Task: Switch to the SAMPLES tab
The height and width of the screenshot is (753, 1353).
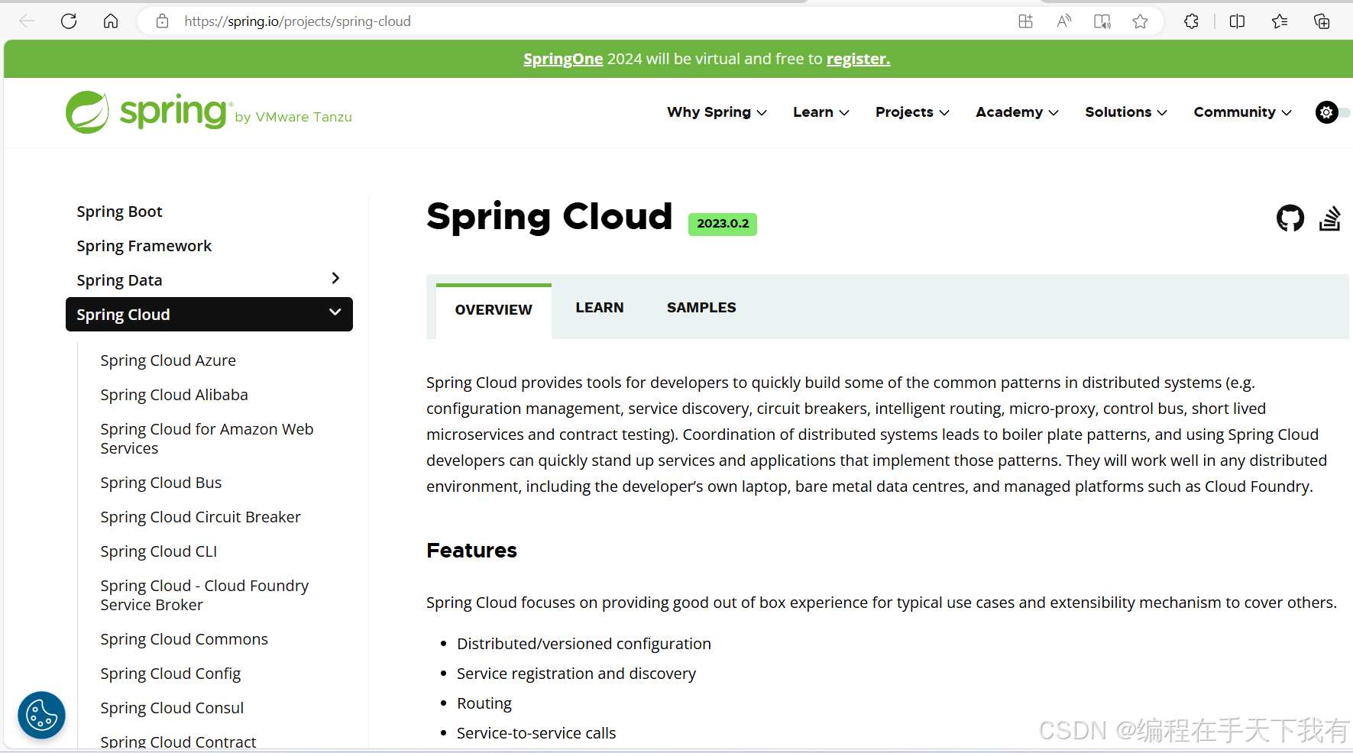Action: [x=701, y=308]
